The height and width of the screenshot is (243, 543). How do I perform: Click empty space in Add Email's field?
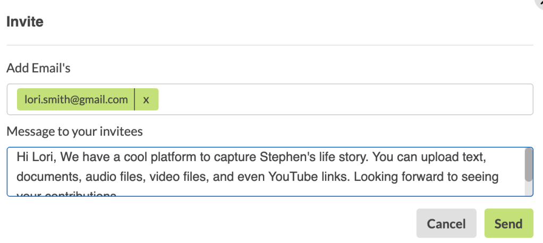click(345, 99)
